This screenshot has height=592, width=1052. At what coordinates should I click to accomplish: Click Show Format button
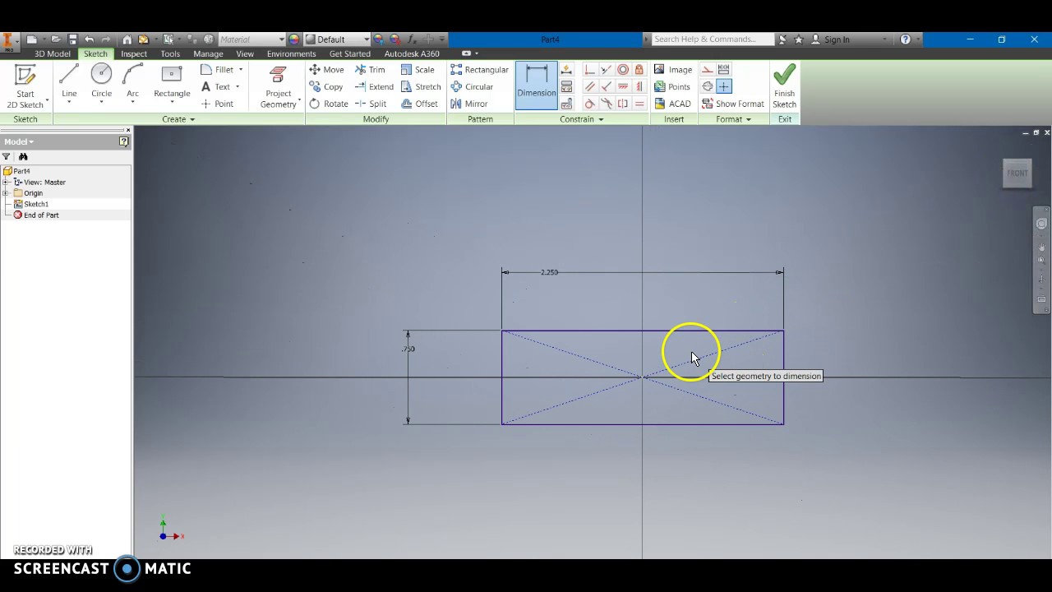coord(733,104)
